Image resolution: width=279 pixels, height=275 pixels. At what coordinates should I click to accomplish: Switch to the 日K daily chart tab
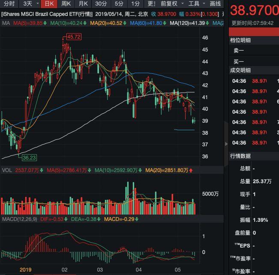click(49, 4)
